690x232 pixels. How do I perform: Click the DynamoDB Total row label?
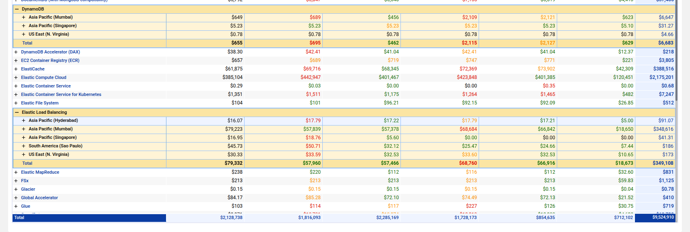27,43
